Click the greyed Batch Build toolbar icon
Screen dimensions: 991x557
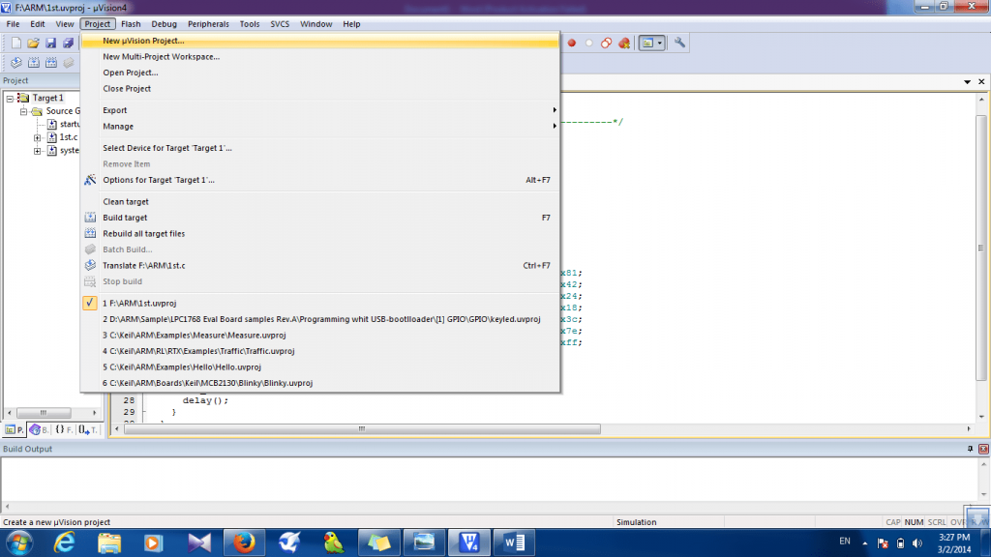69,63
